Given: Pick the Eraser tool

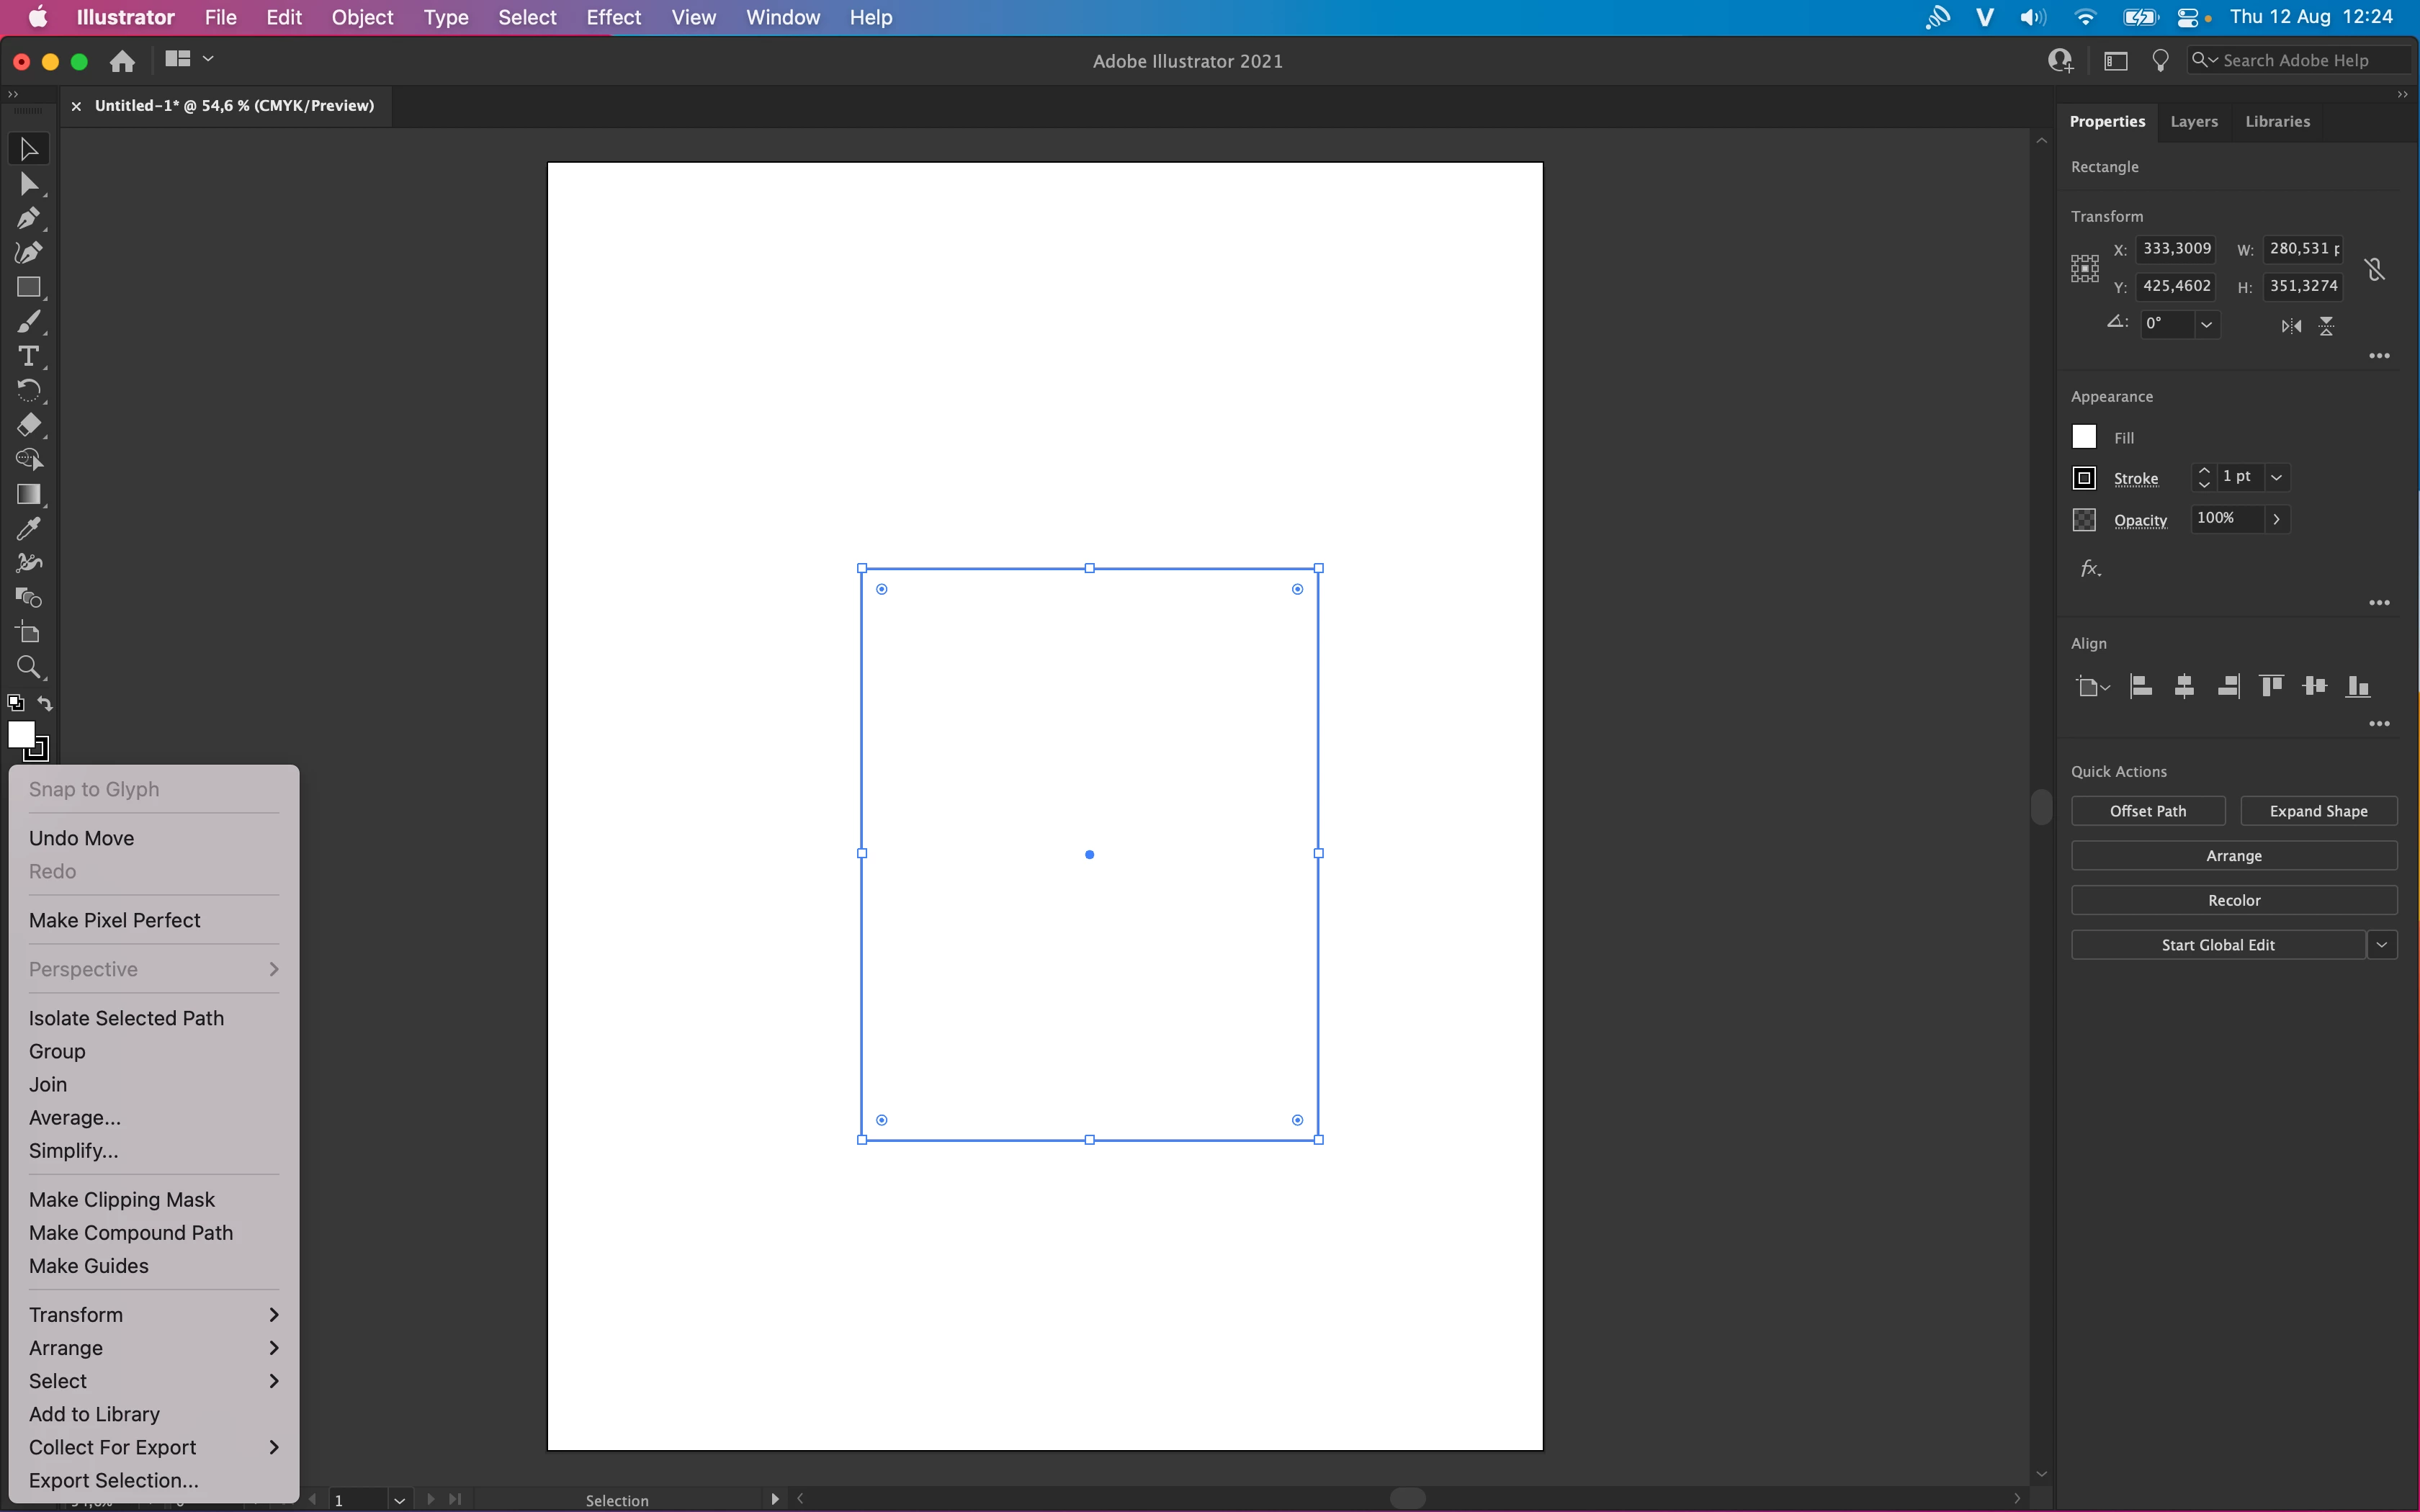Looking at the screenshot, I should click(x=28, y=425).
